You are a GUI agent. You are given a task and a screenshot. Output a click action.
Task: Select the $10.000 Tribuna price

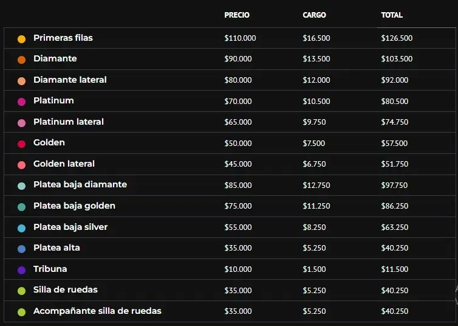tap(238, 269)
